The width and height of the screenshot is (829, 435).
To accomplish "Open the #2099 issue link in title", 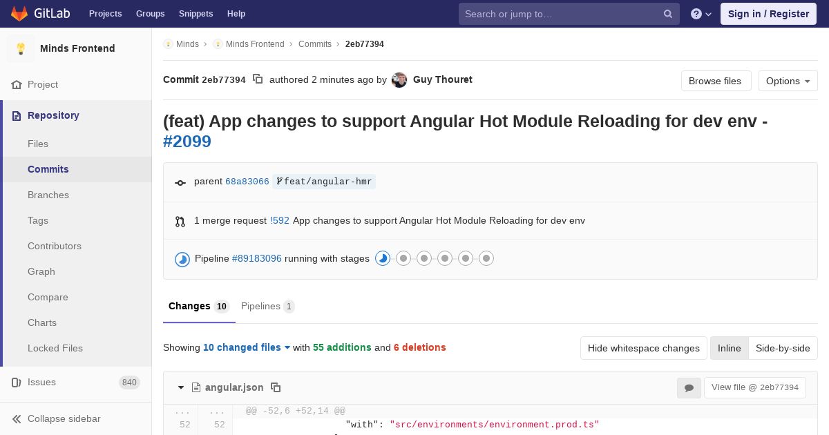I will 187,142.
